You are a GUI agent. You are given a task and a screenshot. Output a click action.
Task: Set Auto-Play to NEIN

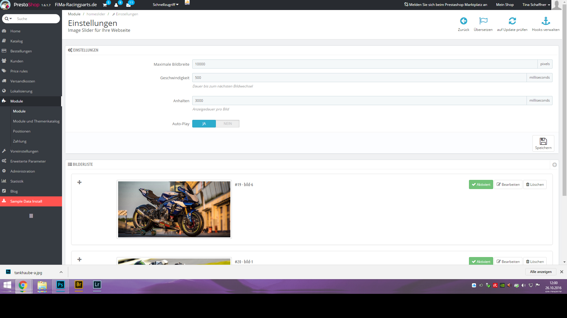point(227,124)
